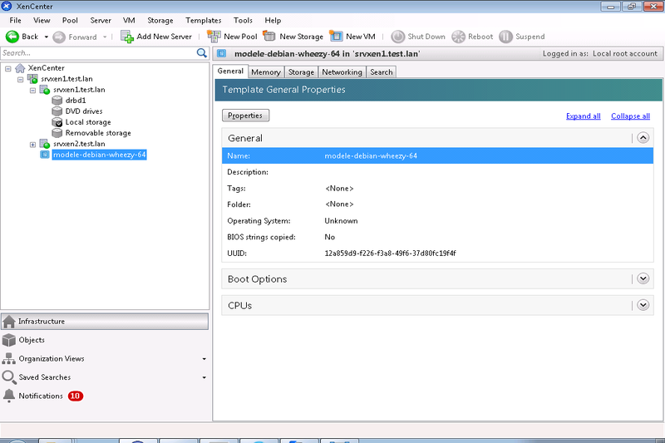This screenshot has height=443, width=665.
Task: Click the New Storage toolbar icon
Action: coord(269,36)
